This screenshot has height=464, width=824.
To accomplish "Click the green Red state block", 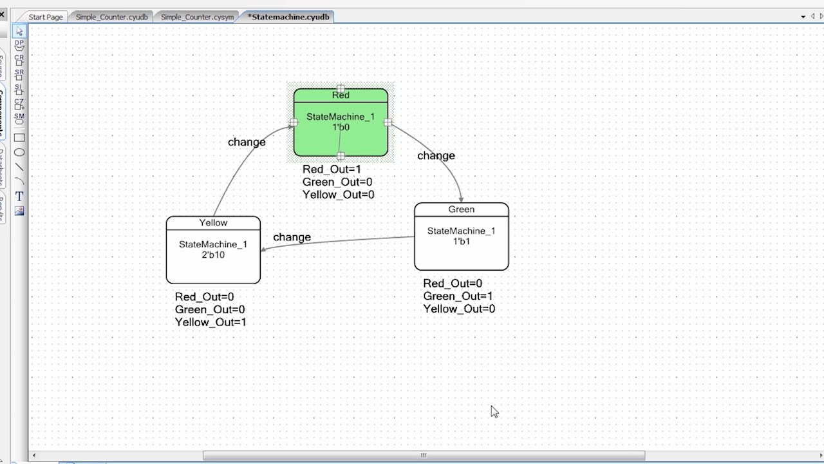I will pyautogui.click(x=341, y=122).
